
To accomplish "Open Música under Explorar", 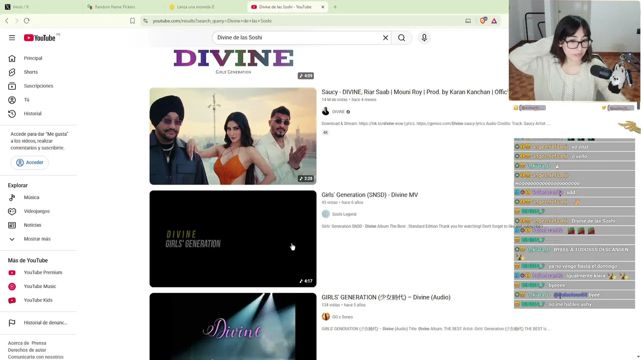I will [x=32, y=197].
